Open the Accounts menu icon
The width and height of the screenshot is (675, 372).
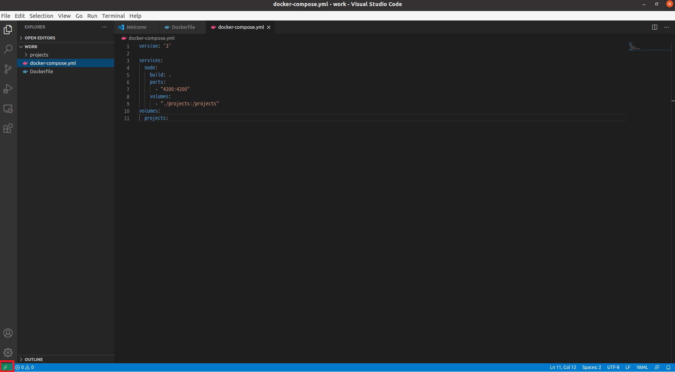(x=8, y=333)
